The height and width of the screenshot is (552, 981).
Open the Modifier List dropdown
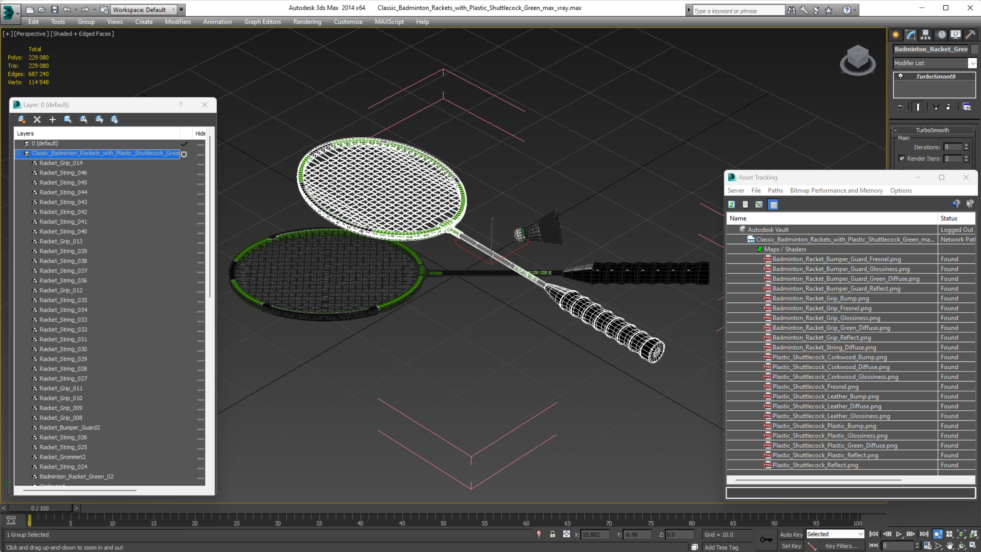(x=935, y=63)
